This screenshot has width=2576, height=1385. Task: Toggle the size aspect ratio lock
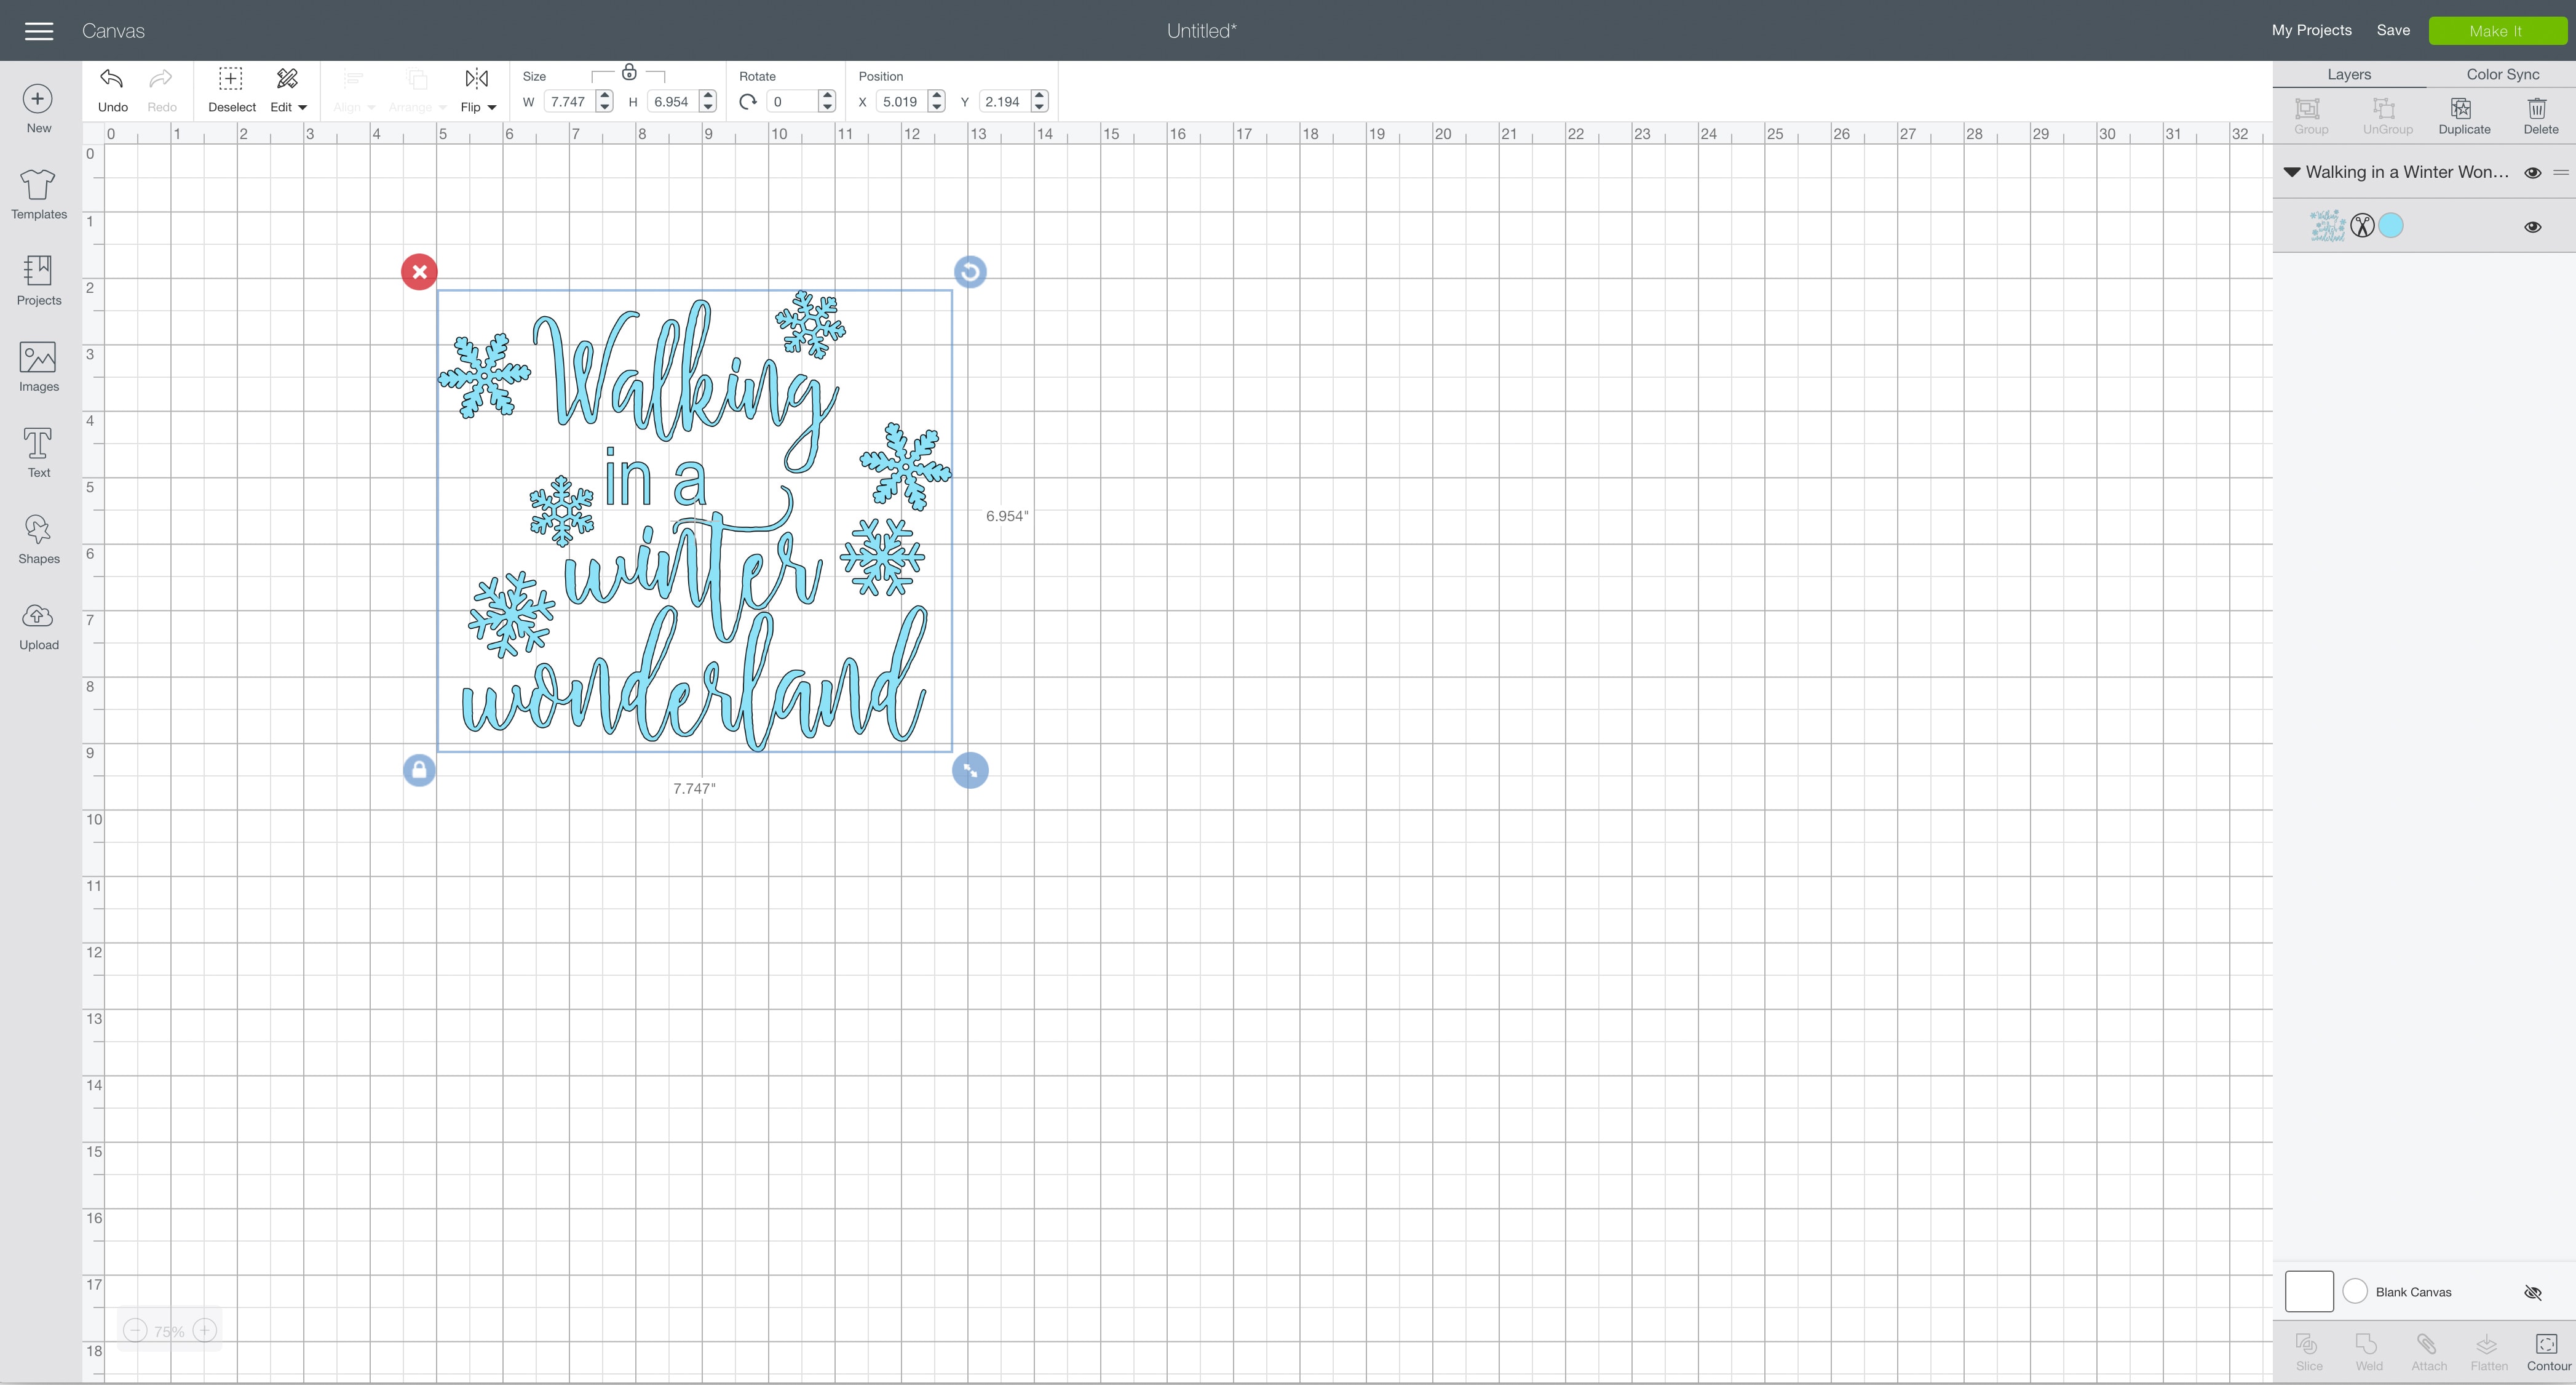[629, 72]
